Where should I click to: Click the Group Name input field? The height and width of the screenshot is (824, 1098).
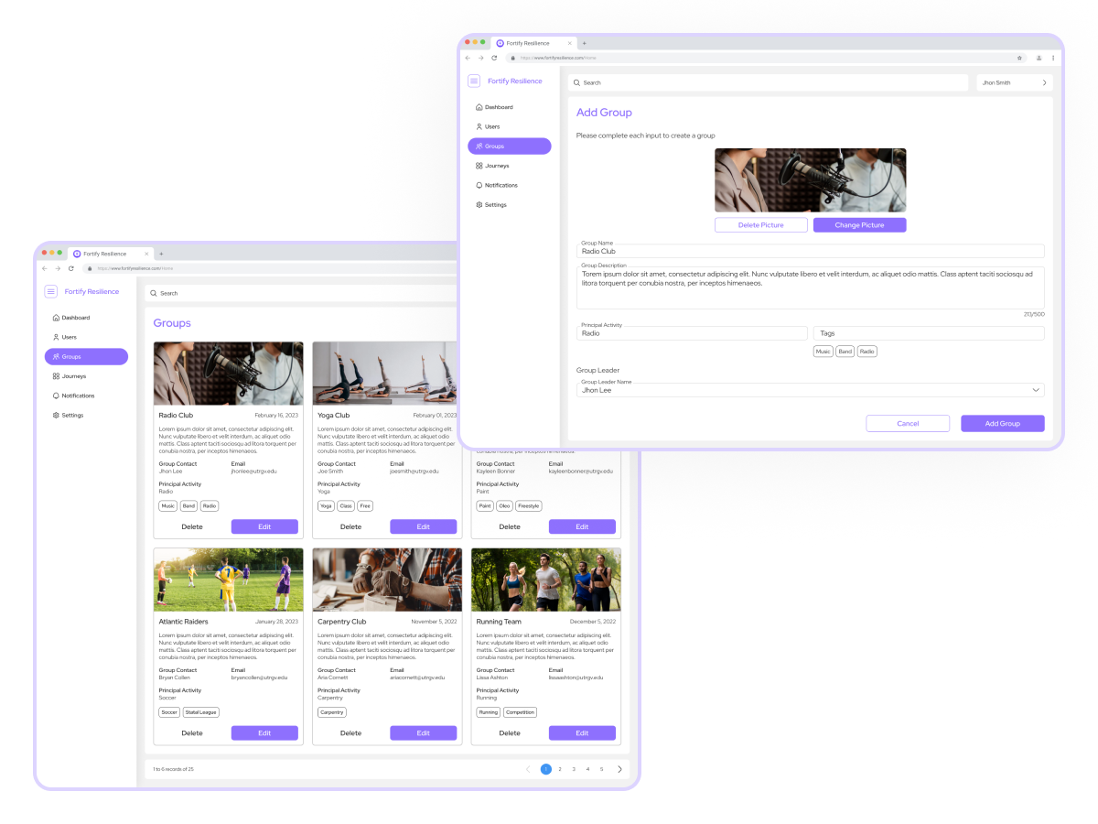tap(811, 251)
